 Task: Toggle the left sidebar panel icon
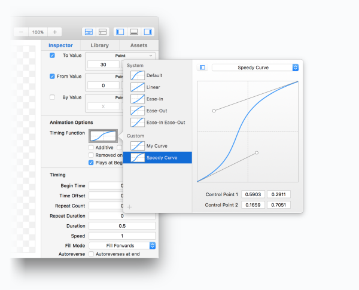tap(120, 32)
